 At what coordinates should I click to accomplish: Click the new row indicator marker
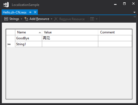[9, 44]
